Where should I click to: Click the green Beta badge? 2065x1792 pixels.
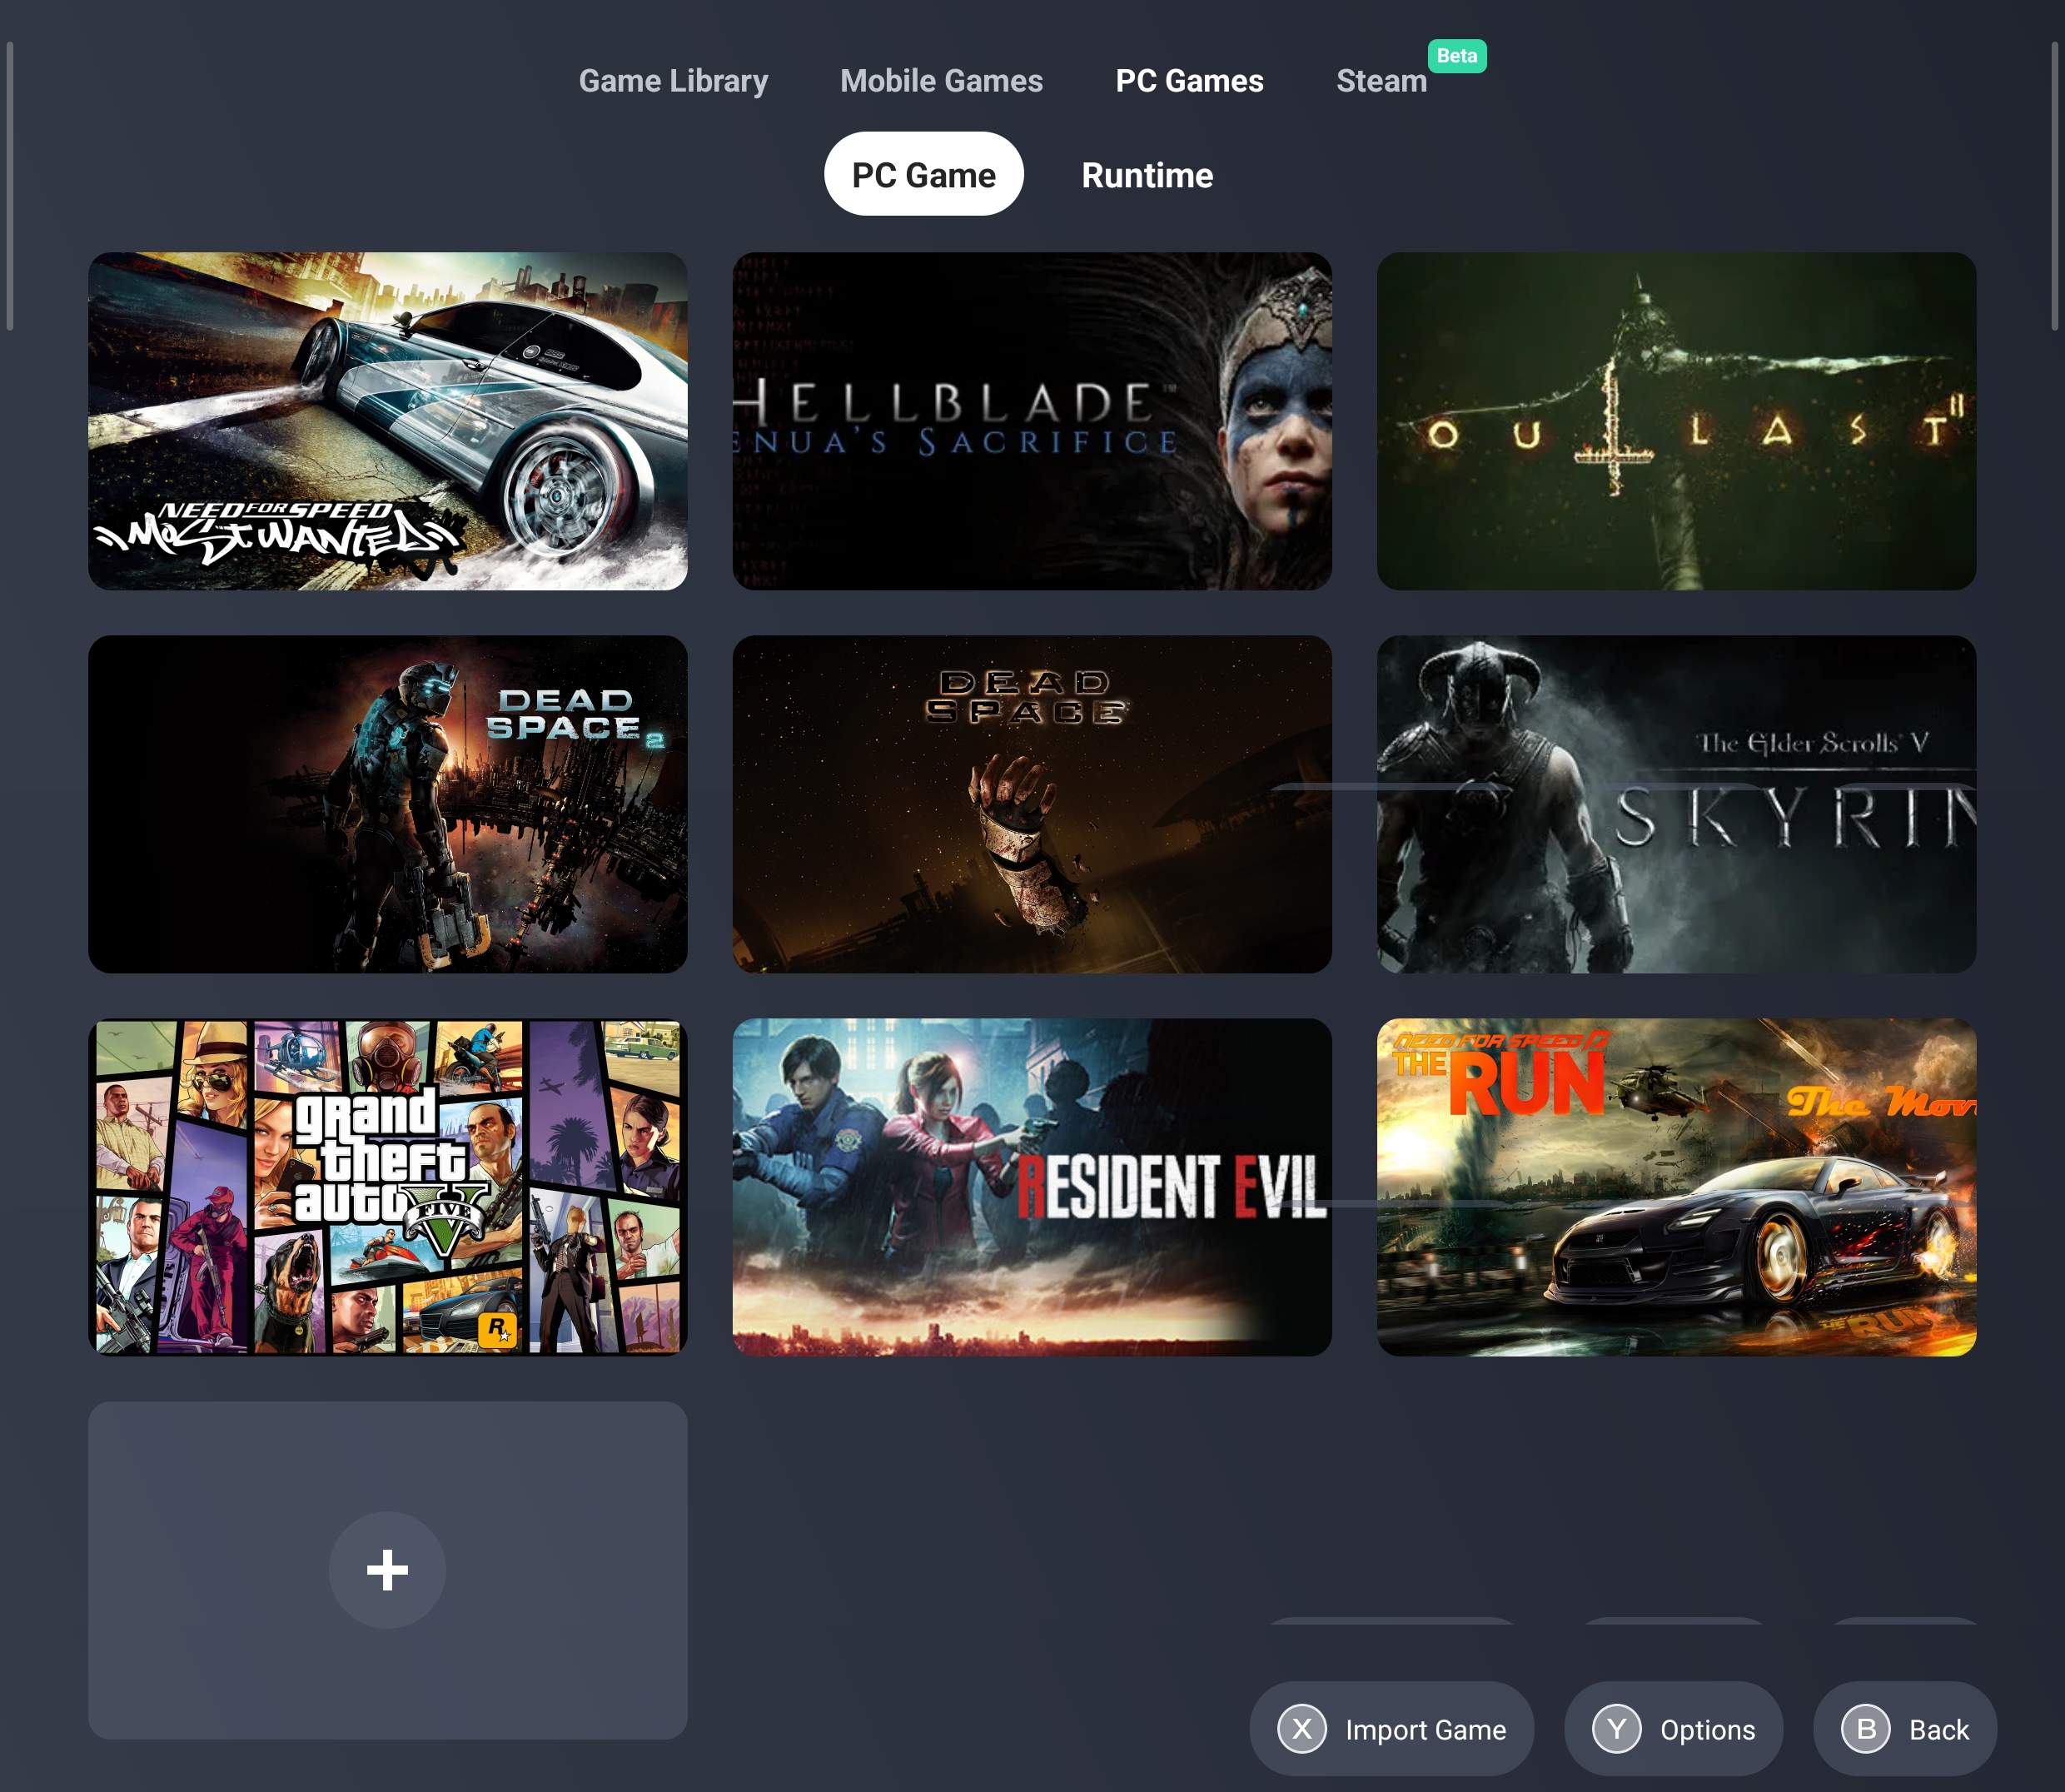pos(1456,56)
